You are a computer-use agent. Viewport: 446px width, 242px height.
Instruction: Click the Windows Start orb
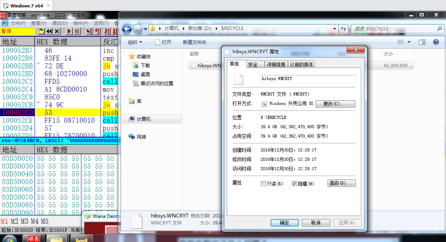tap(10, 239)
